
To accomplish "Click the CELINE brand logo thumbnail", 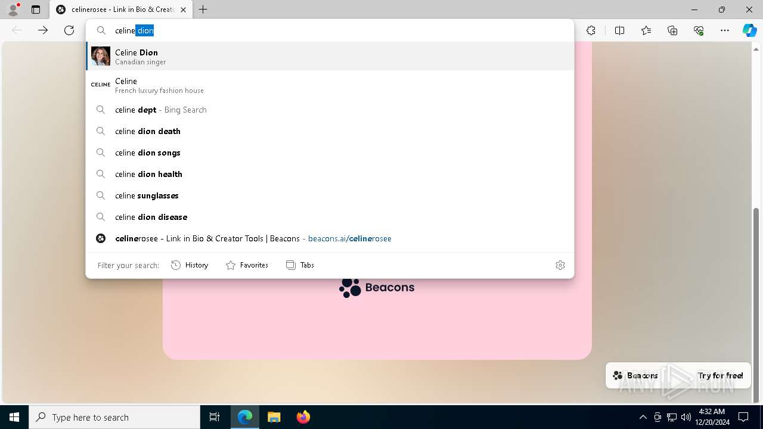I will tap(101, 85).
